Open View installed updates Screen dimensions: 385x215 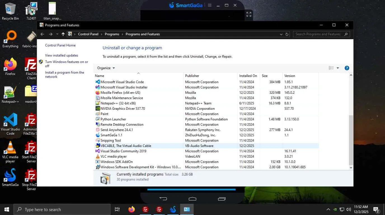pos(62,55)
